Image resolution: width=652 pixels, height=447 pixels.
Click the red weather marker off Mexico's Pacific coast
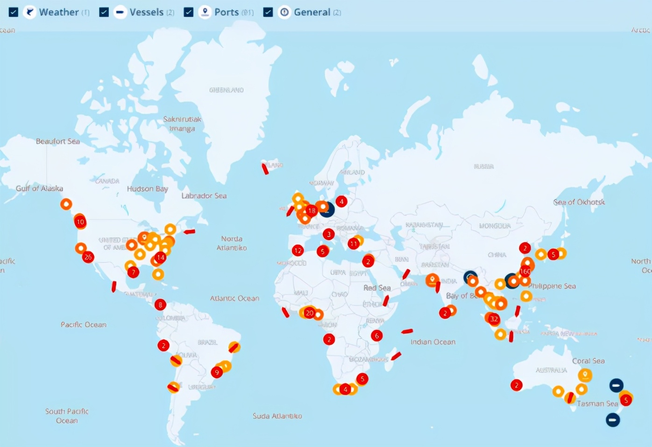[114, 286]
